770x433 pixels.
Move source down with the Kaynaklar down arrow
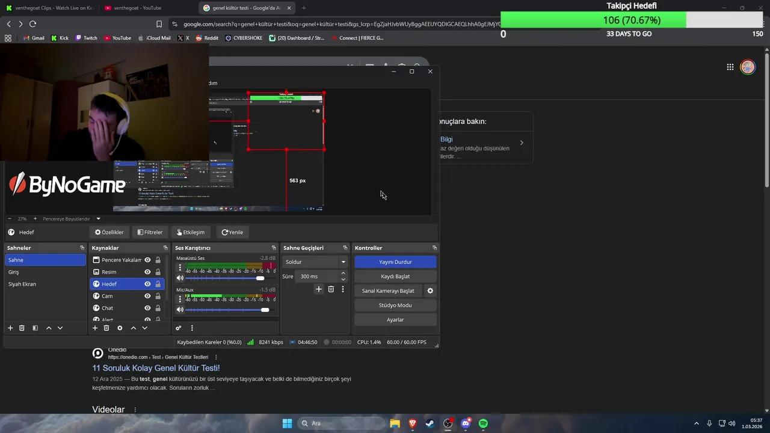coord(144,328)
